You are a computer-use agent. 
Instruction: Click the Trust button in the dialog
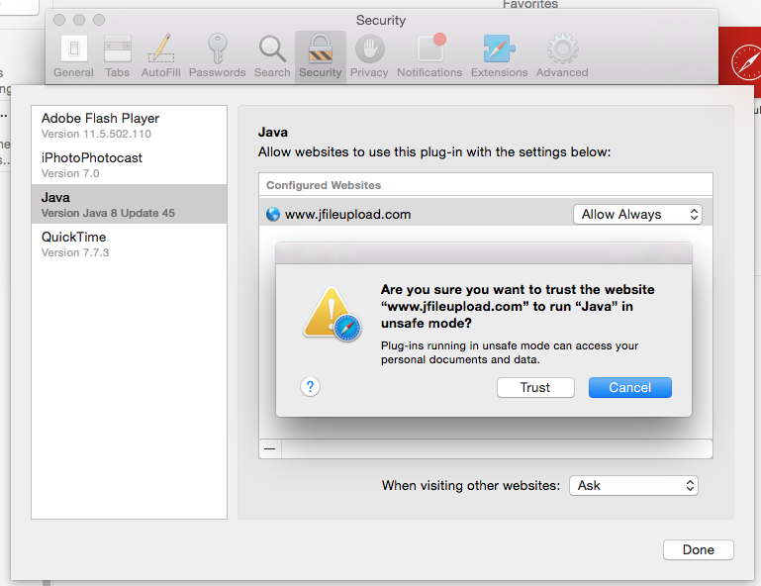pos(534,387)
